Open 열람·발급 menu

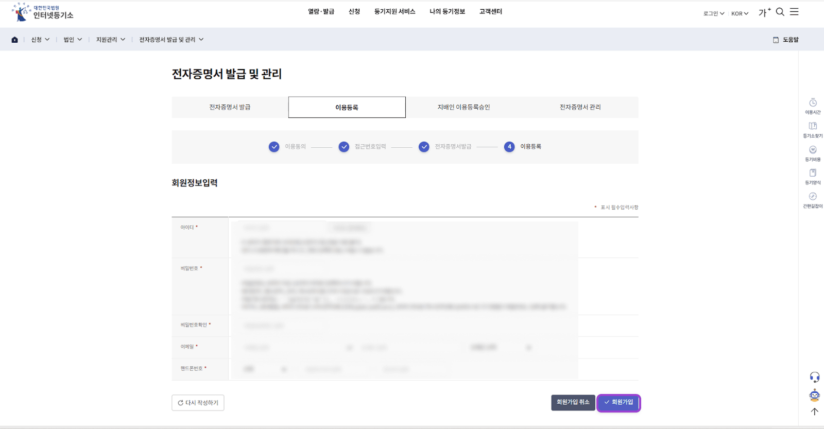[321, 11]
